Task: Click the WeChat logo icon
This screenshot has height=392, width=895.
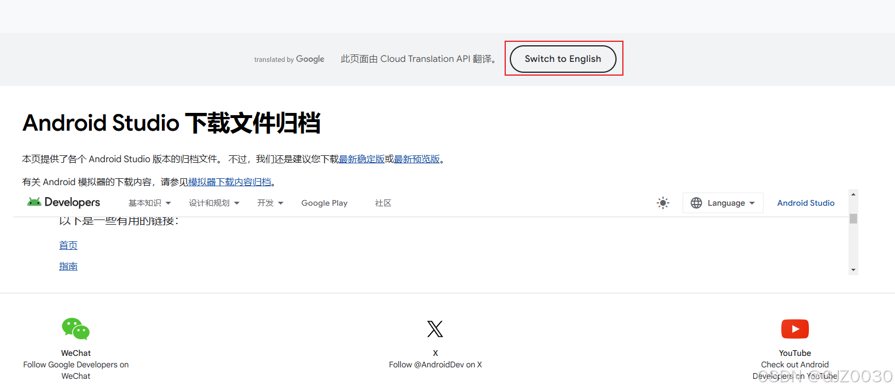Action: click(x=76, y=329)
